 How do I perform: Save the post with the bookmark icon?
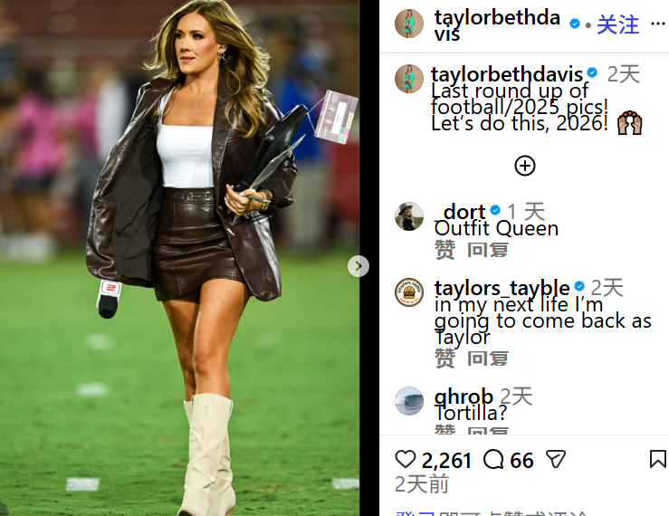[657, 460]
